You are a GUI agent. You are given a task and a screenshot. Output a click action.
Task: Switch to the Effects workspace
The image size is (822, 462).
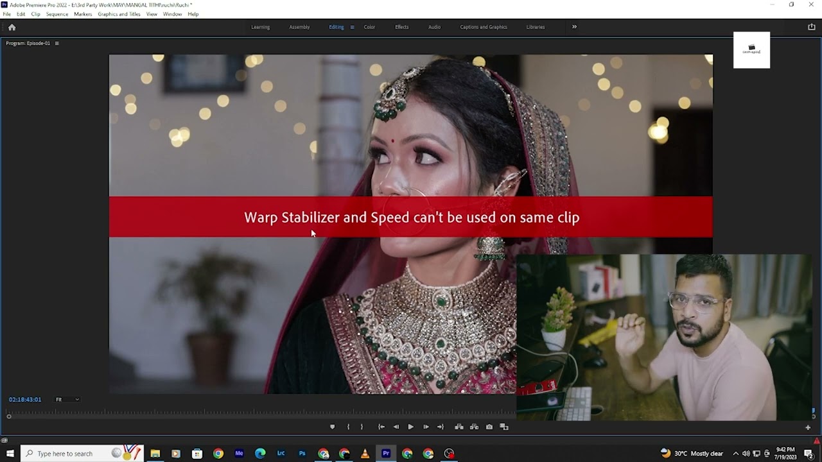401,27
